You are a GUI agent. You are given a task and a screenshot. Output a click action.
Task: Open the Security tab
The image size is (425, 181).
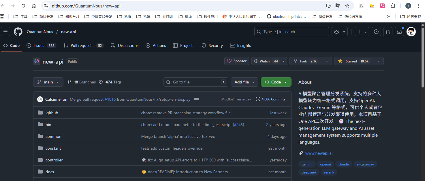(212, 45)
